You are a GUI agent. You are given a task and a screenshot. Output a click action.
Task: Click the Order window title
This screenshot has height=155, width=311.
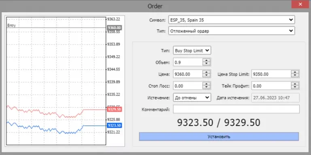[155, 6]
